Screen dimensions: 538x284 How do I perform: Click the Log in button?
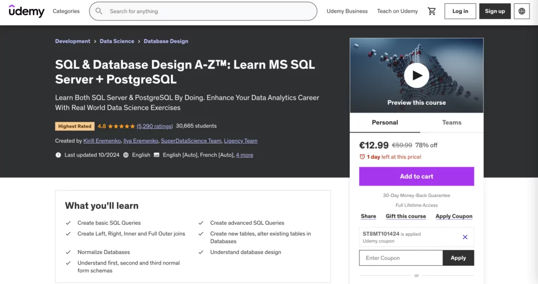[460, 11]
